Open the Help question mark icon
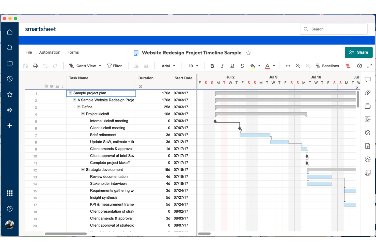Screen dimensions: 376x251 [x=10, y=209]
